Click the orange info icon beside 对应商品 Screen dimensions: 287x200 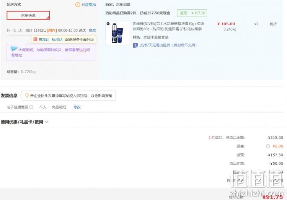(x=78, y=5)
